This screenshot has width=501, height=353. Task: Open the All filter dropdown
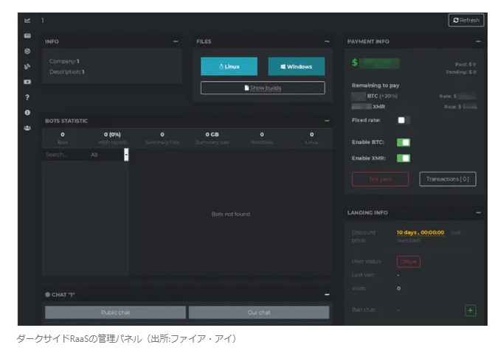pyautogui.click(x=108, y=155)
